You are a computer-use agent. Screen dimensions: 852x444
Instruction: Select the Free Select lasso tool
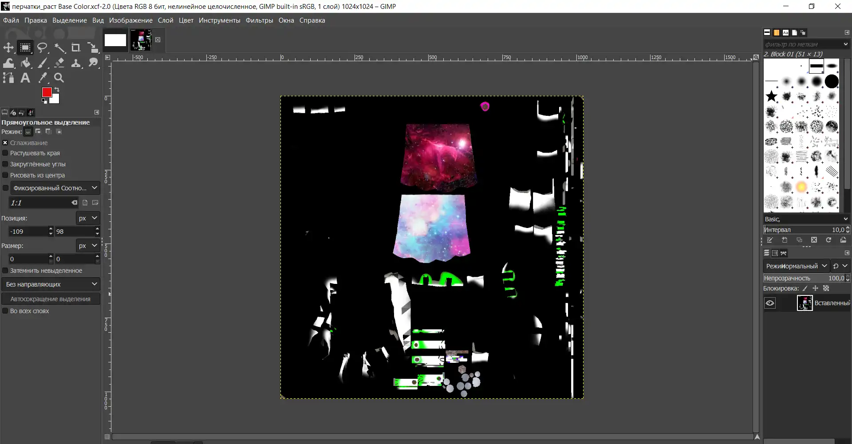[42, 48]
